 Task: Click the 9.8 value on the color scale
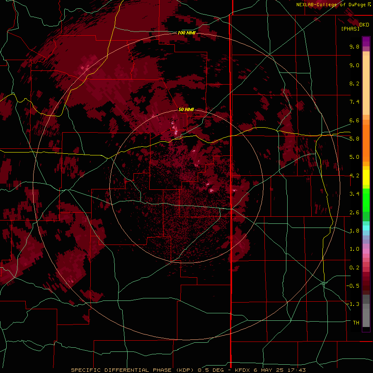coord(354,46)
